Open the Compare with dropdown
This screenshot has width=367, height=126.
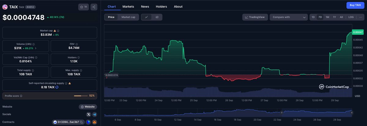point(288,17)
